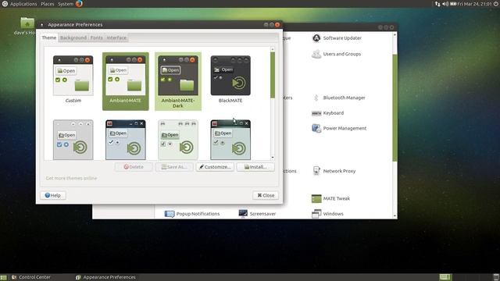Click Control Center scrollbar down arrow
Image resolution: width=500 pixels, height=281 pixels.
395,215
